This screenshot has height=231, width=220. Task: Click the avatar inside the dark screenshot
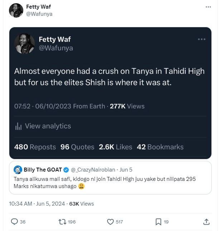click(x=24, y=44)
